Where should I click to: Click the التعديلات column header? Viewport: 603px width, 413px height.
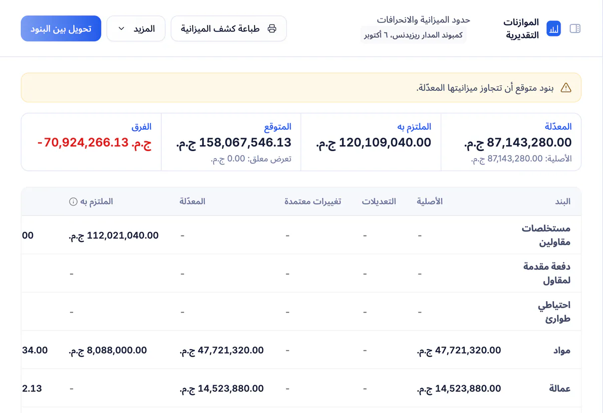[x=379, y=202]
